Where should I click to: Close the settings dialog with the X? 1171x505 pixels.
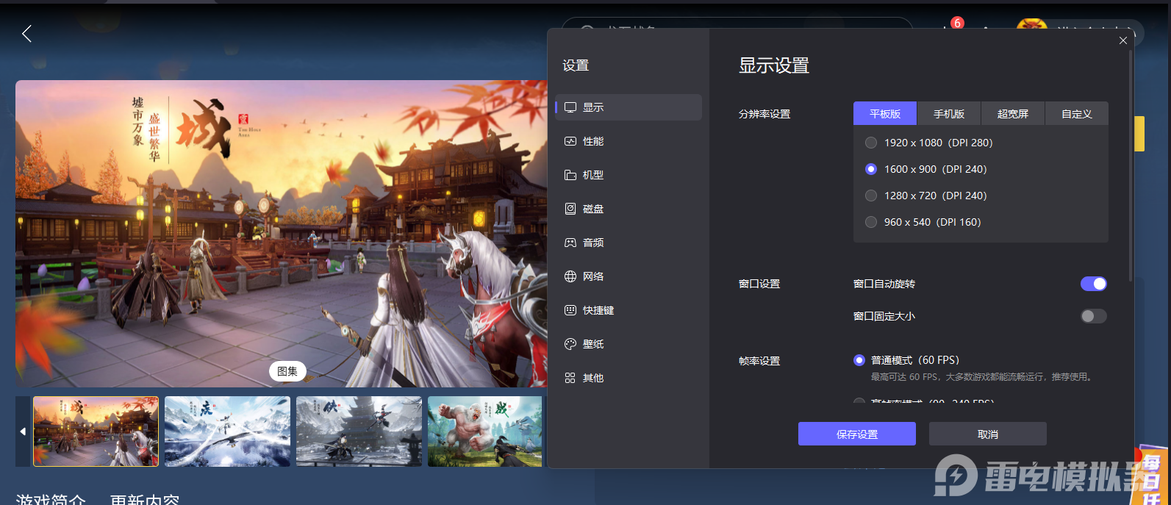pyautogui.click(x=1123, y=40)
